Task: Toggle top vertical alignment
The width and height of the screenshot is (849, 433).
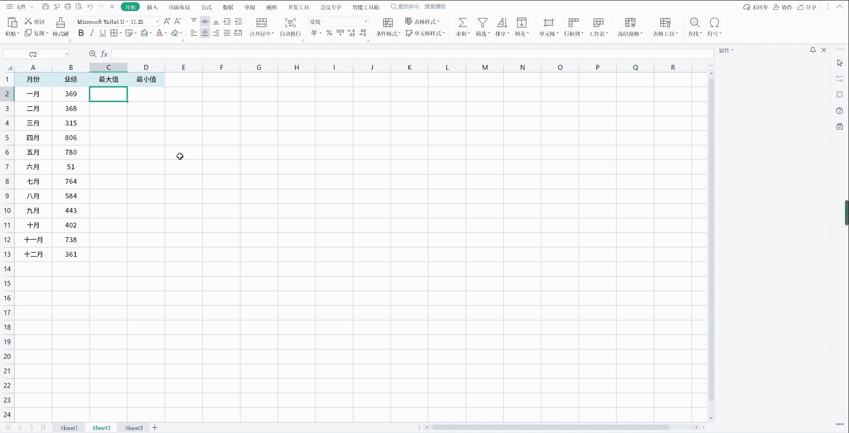Action: [194, 21]
